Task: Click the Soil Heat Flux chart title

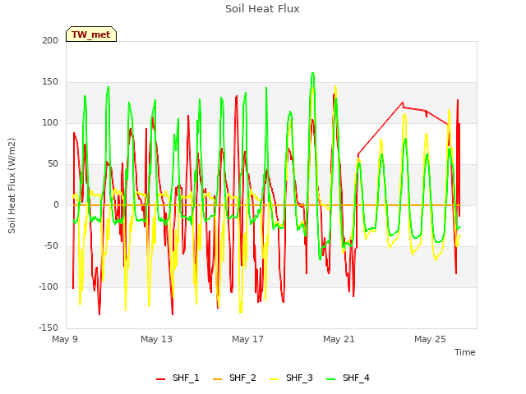Action: pyautogui.click(x=262, y=9)
